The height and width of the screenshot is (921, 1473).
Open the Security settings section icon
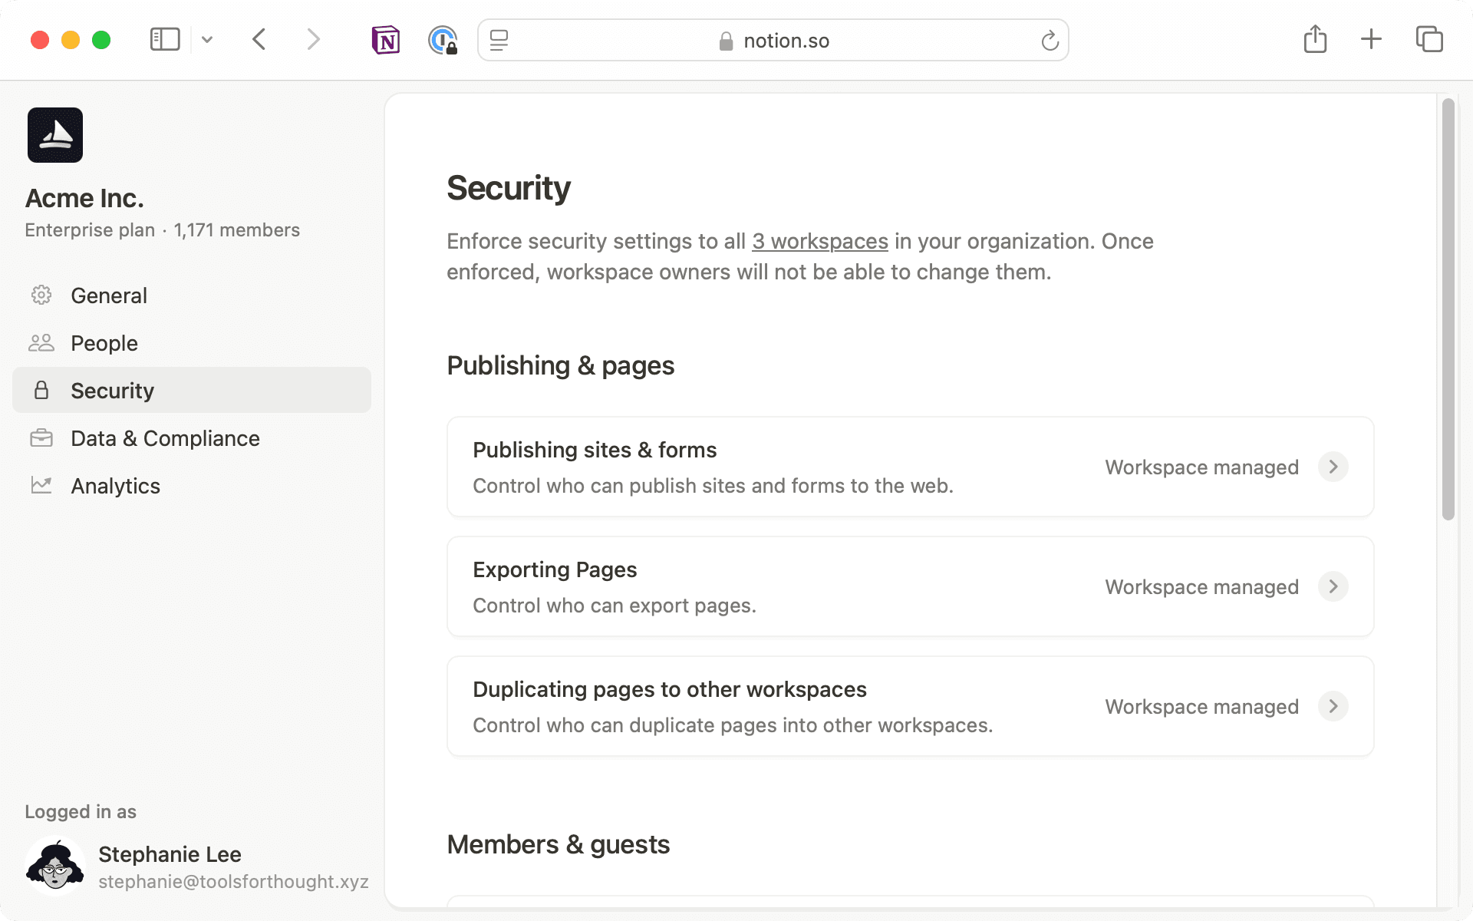[x=41, y=390]
